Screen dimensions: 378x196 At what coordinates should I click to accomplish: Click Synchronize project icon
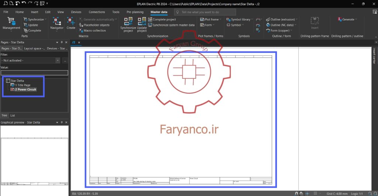click(x=128, y=21)
